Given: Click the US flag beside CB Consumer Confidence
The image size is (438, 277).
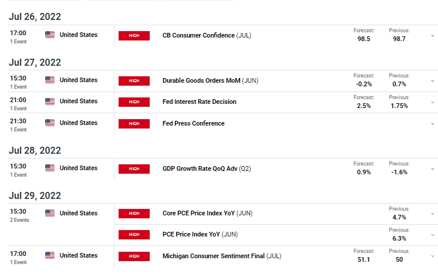Looking at the screenshot, I should click(x=50, y=35).
